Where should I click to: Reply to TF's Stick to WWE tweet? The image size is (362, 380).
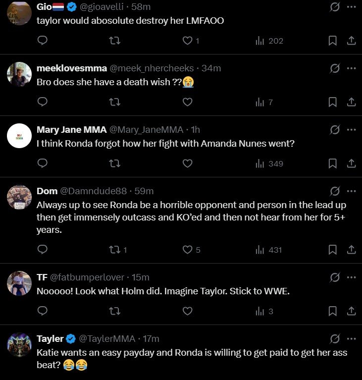[43, 311]
